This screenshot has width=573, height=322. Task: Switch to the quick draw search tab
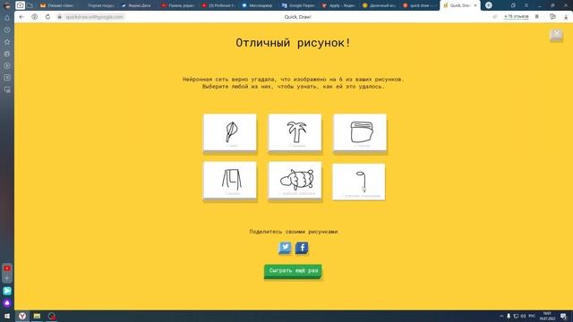(419, 5)
